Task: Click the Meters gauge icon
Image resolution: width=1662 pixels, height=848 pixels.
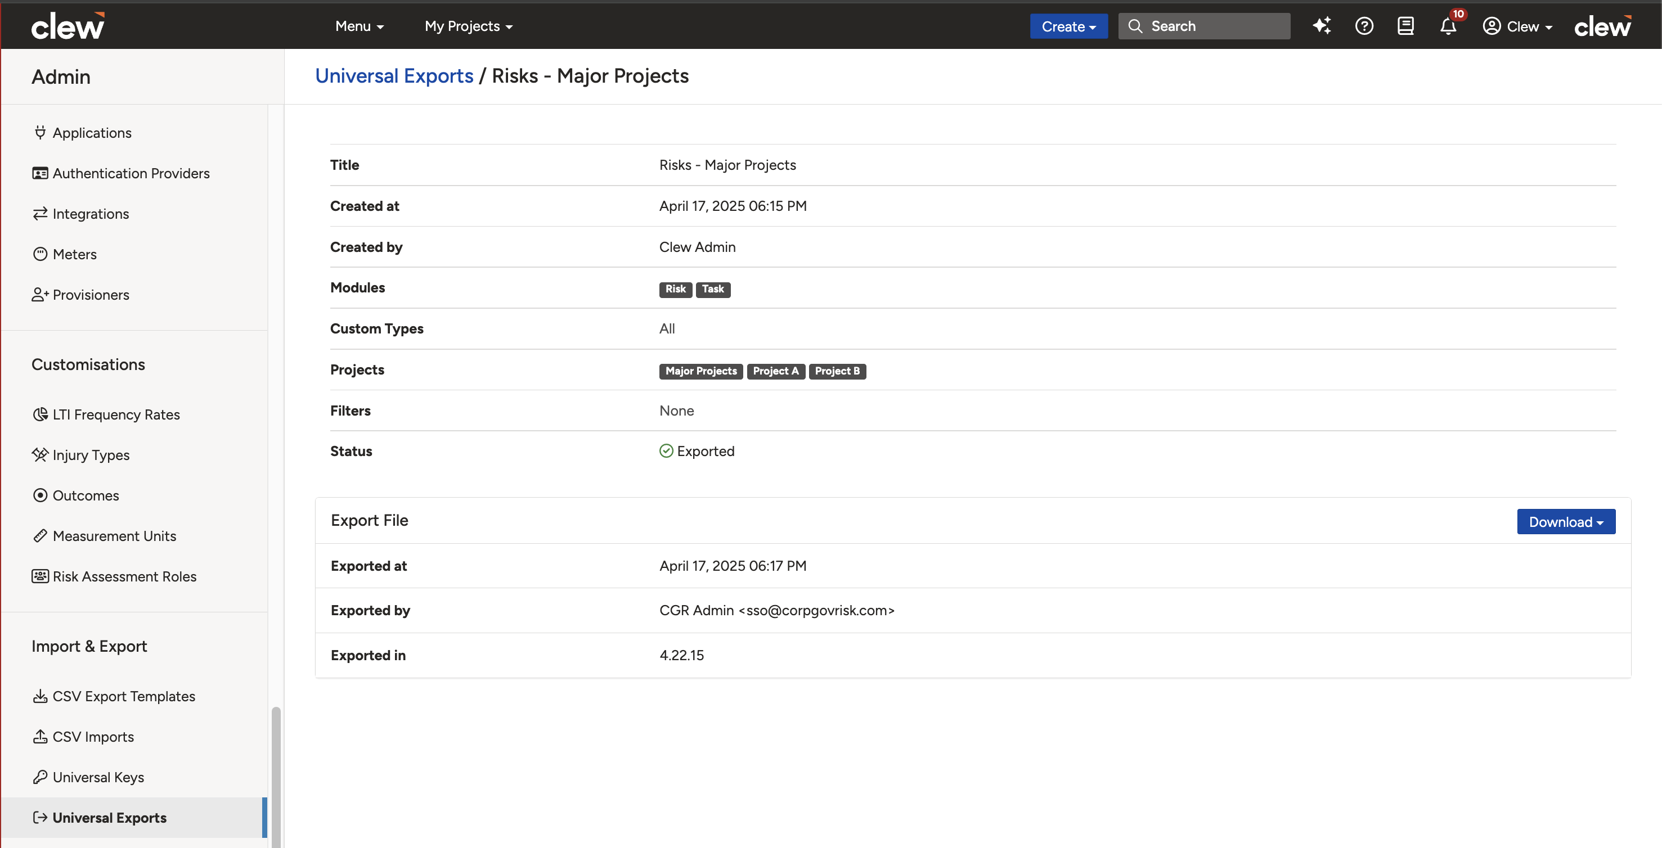Action: (x=40, y=254)
